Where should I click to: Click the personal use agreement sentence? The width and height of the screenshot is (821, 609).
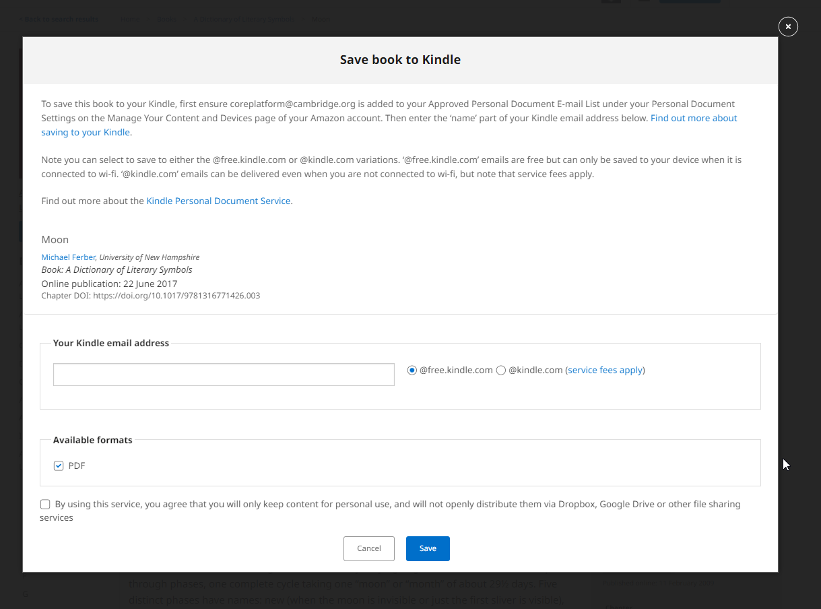click(397, 504)
